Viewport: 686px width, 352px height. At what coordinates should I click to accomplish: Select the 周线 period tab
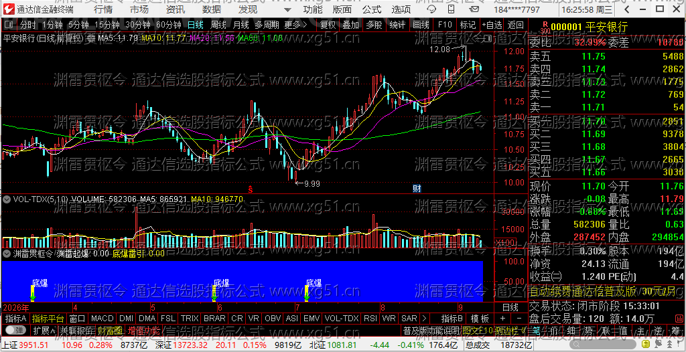pos(218,25)
